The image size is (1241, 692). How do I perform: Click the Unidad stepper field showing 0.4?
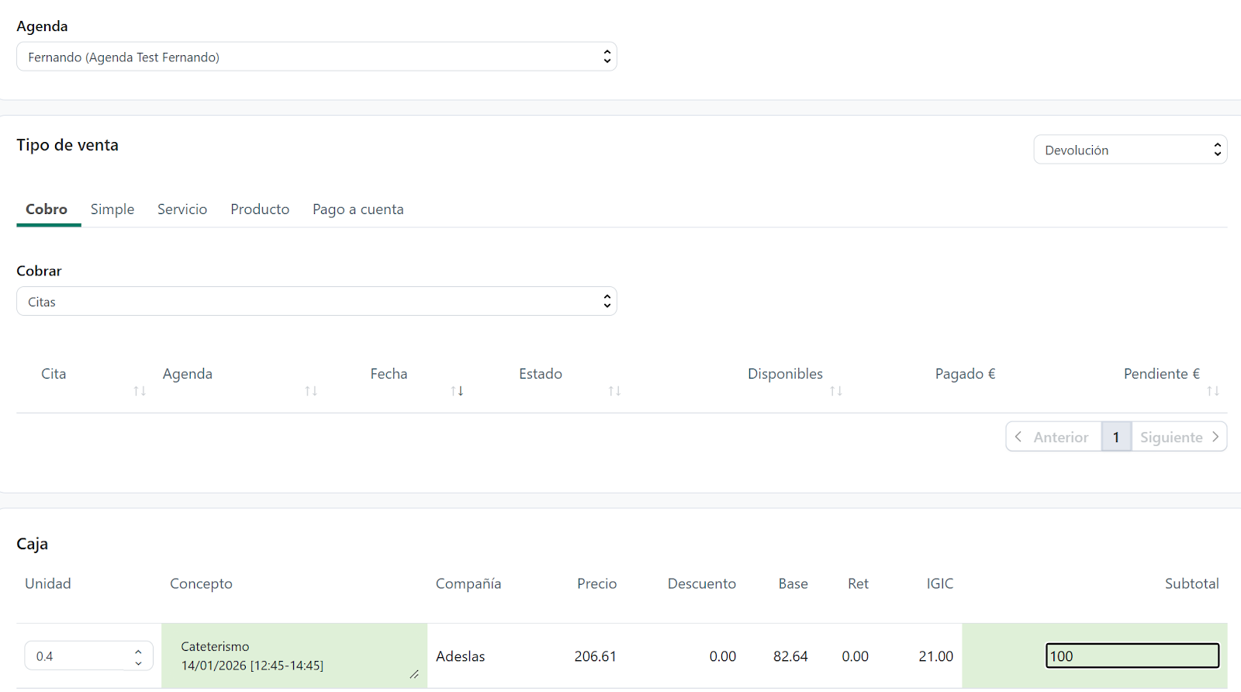coord(81,656)
